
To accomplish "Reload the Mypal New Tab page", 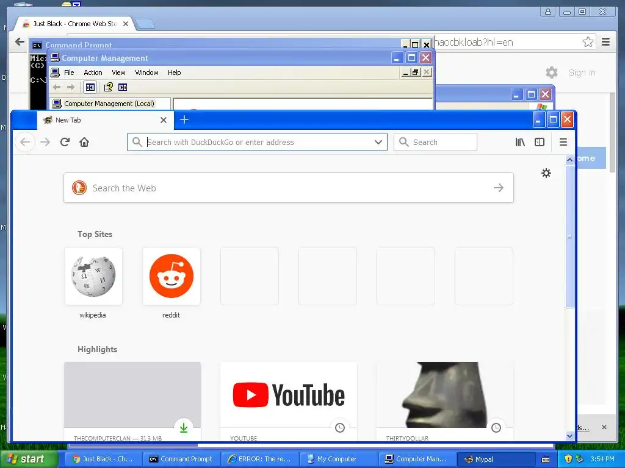I will 65,142.
